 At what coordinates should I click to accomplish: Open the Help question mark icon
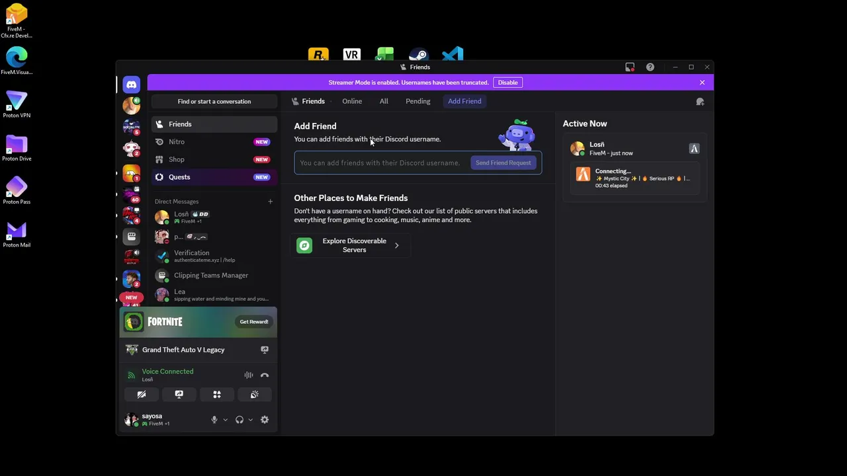tap(650, 67)
